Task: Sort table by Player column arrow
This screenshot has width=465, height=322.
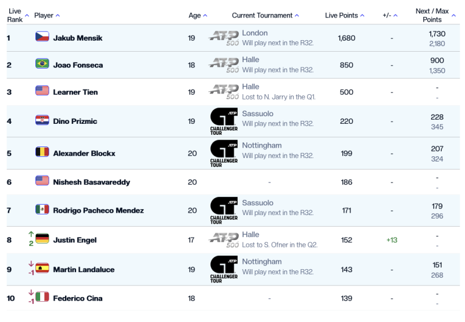Action: tap(58, 16)
